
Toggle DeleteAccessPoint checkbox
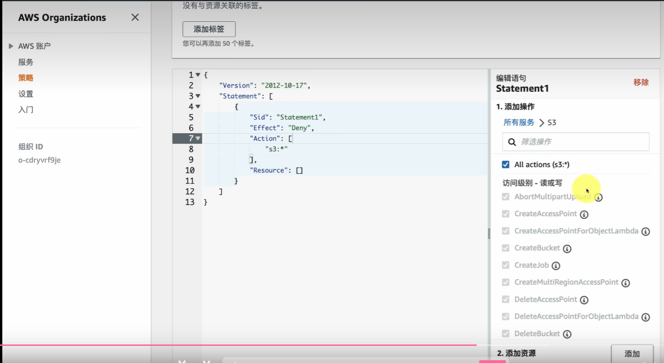[x=506, y=300]
